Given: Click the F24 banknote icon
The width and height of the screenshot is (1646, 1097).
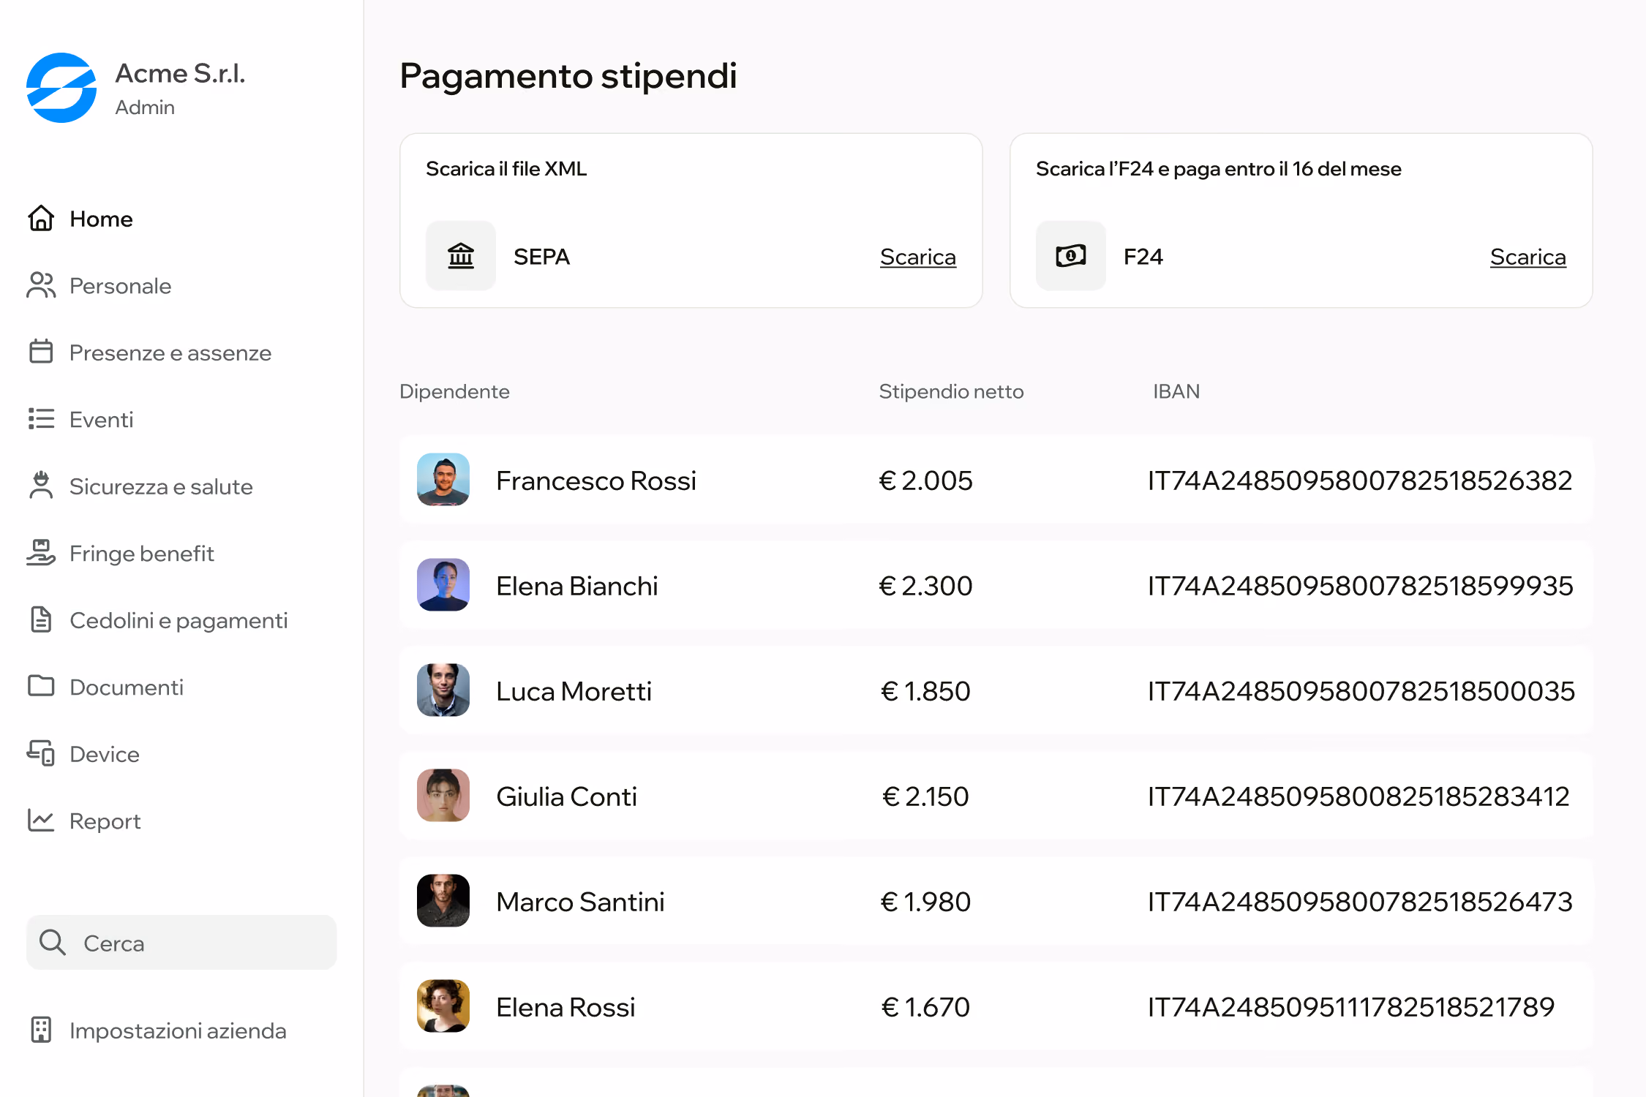Looking at the screenshot, I should point(1071,256).
